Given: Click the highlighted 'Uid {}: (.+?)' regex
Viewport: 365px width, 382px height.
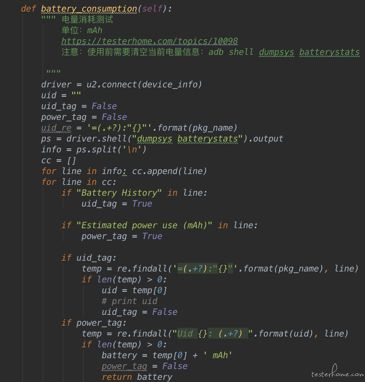Looking at the screenshot, I should [212, 334].
